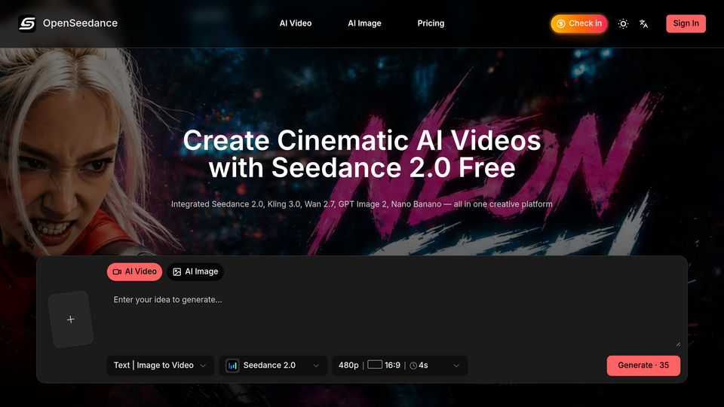Screen dimensions: 724x407
Task: Click the Generate · 35 button
Action: point(643,366)
